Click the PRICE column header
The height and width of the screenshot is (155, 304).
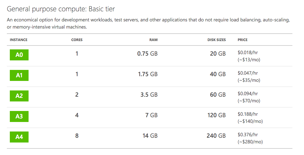click(242, 40)
